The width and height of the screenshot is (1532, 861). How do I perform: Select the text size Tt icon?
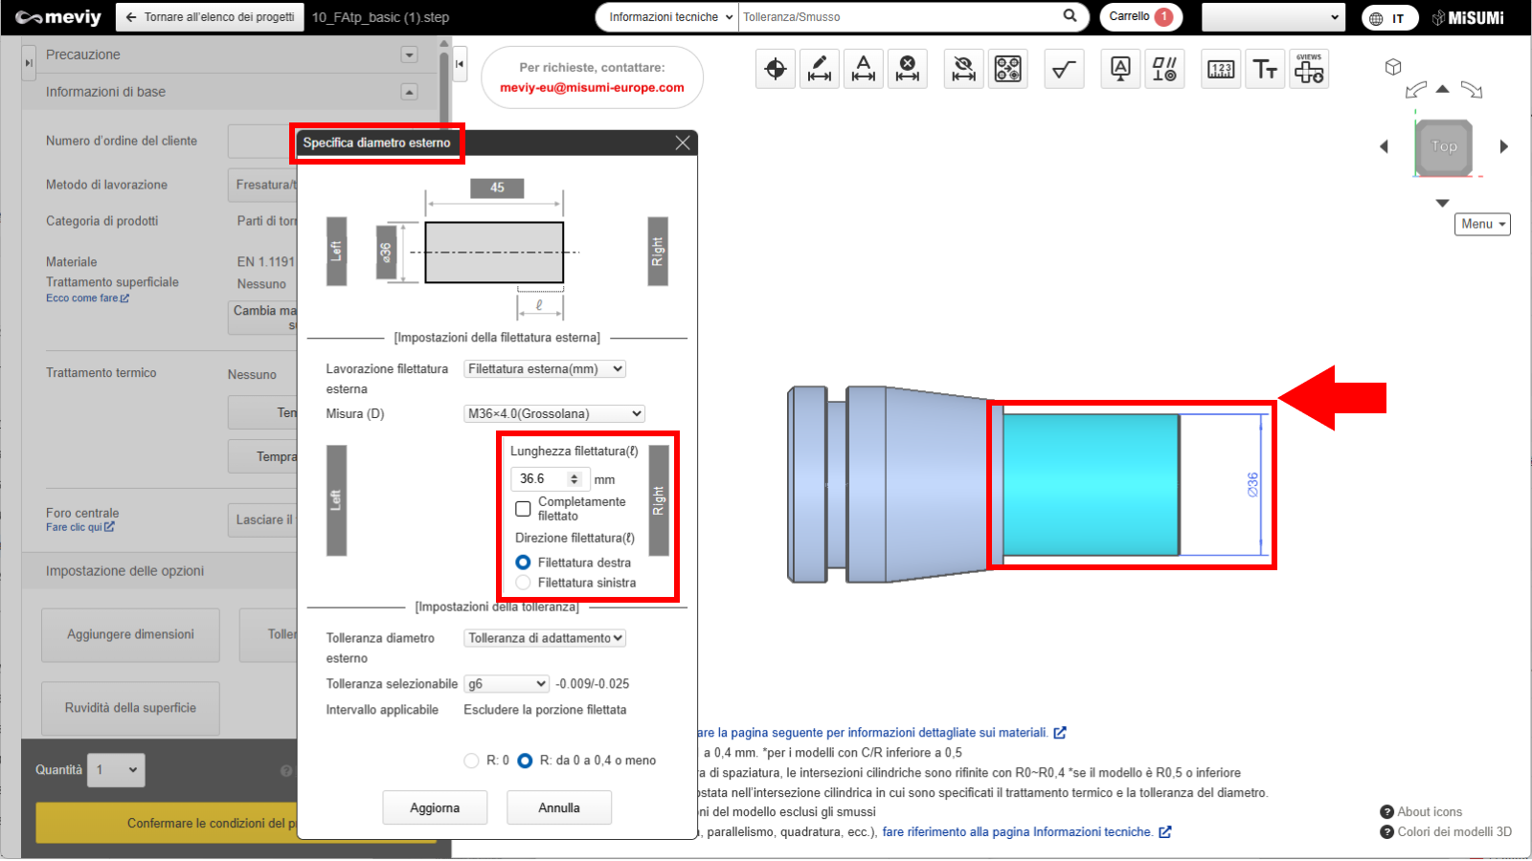coord(1265,69)
